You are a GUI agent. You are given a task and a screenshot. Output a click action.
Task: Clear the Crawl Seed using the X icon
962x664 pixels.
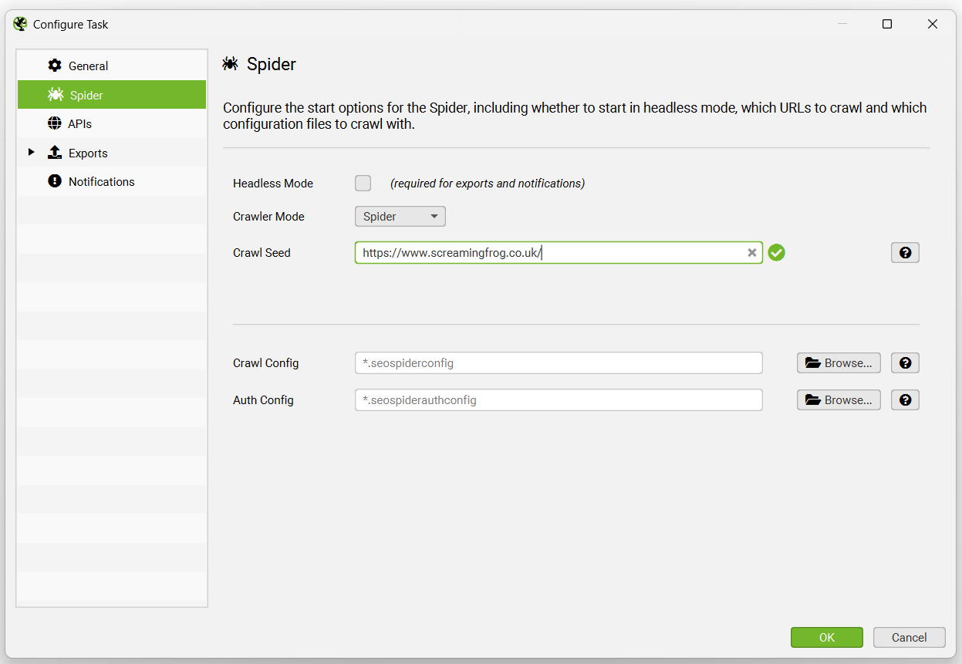(x=752, y=252)
